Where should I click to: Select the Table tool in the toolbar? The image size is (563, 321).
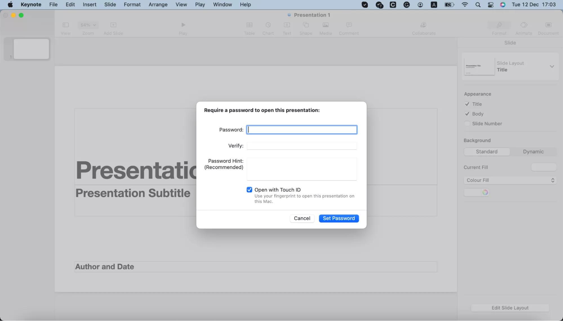point(249,28)
